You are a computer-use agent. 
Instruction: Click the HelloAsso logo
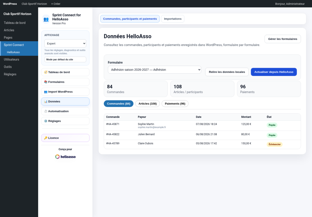[65, 157]
